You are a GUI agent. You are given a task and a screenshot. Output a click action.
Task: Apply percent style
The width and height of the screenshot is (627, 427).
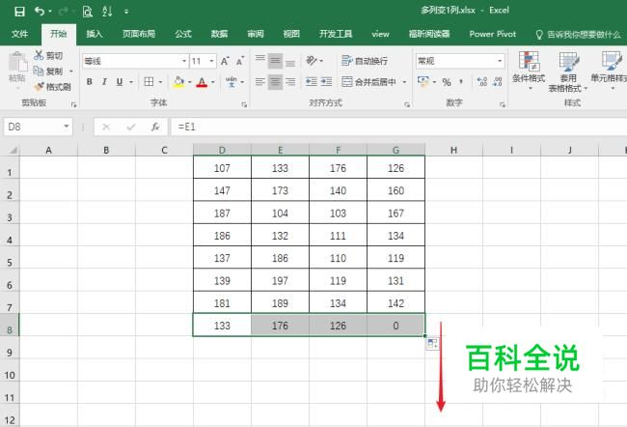pos(447,82)
